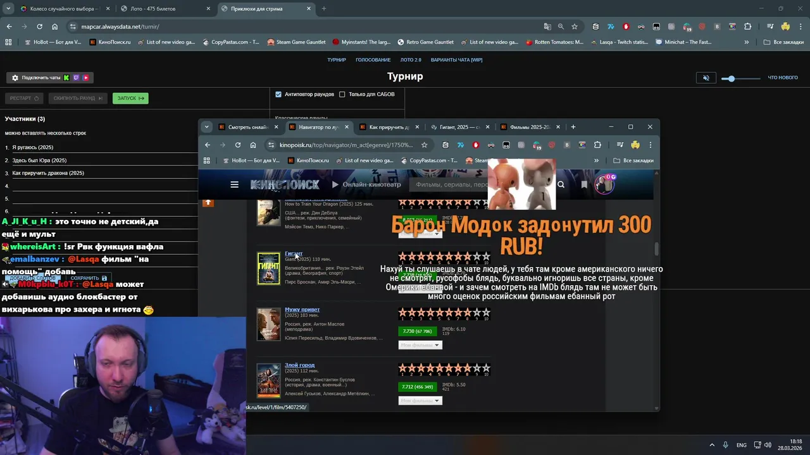Click orange scroll-to-top arrow button

pyautogui.click(x=208, y=202)
